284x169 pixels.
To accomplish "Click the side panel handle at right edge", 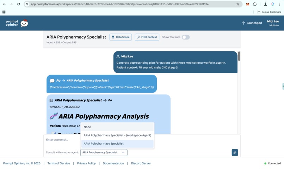I will pyautogui.click(x=283, y=86).
